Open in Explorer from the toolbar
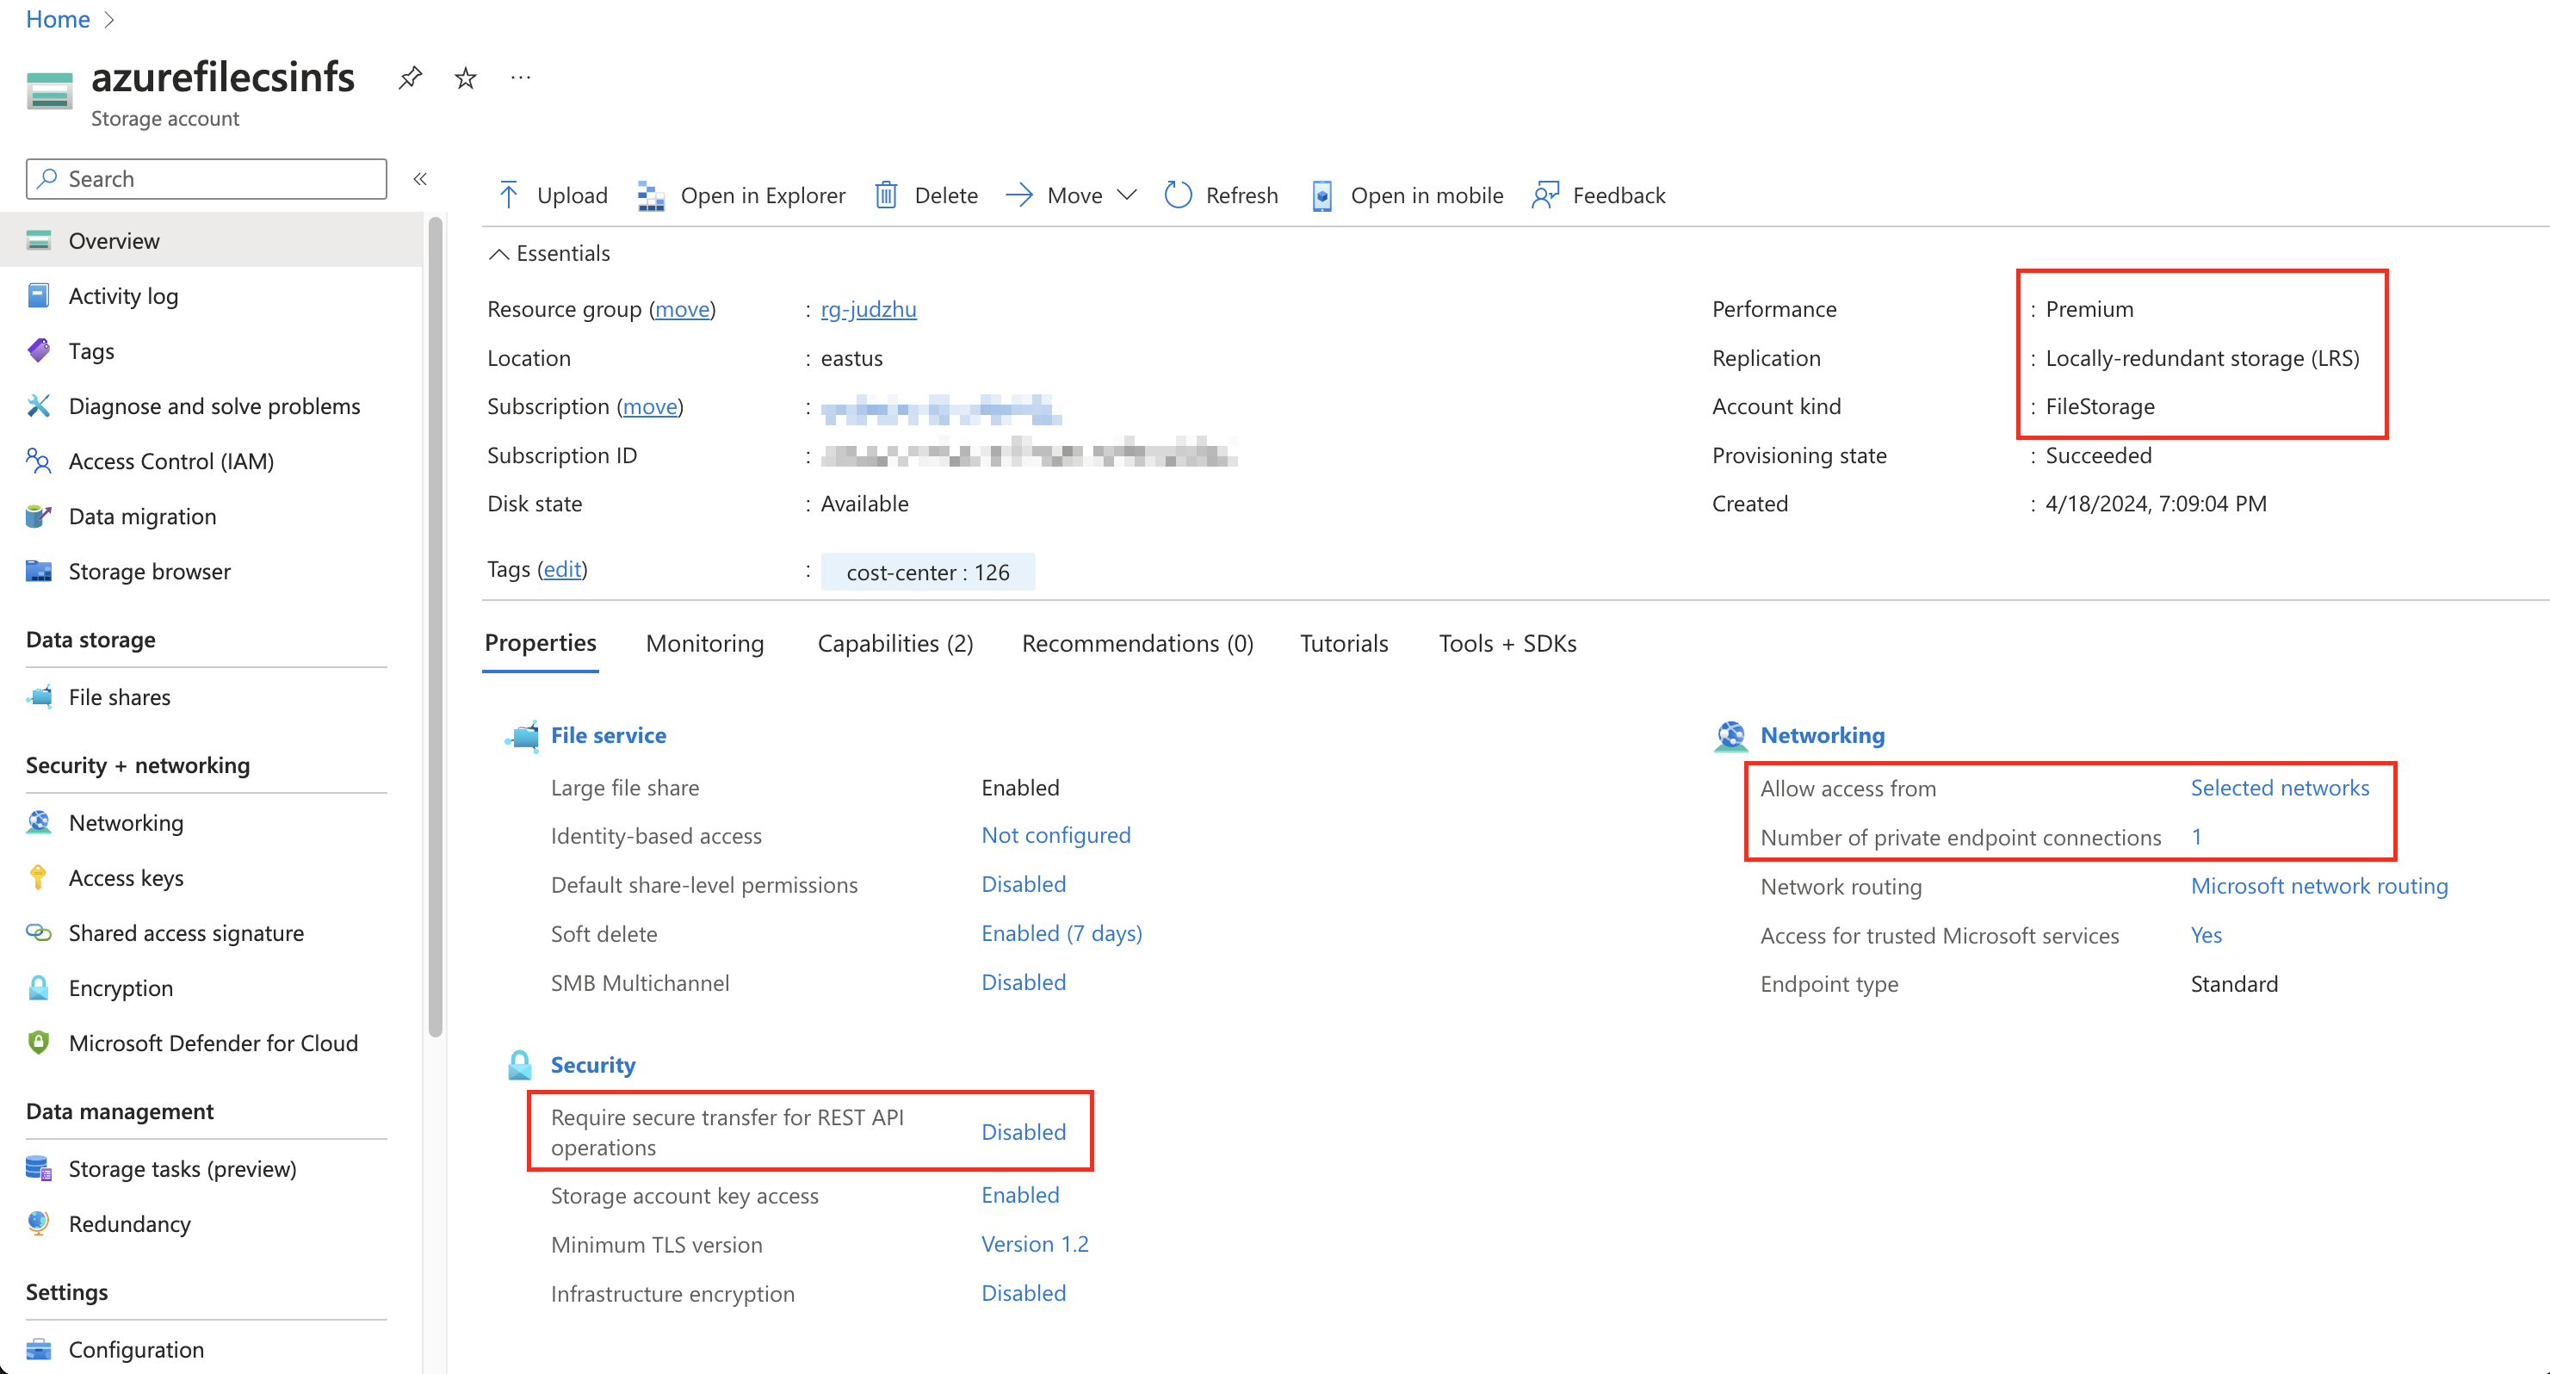The image size is (2550, 1374). [x=740, y=195]
